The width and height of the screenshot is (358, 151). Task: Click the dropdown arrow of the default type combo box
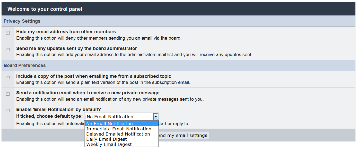pyautogui.click(x=155, y=117)
